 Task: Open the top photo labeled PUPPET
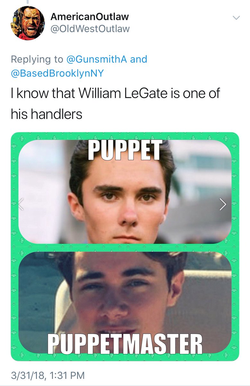coord(125,192)
